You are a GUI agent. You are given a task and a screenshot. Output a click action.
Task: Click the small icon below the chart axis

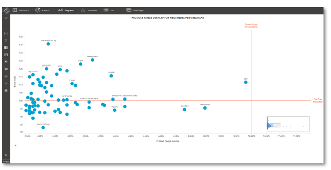(15, 146)
